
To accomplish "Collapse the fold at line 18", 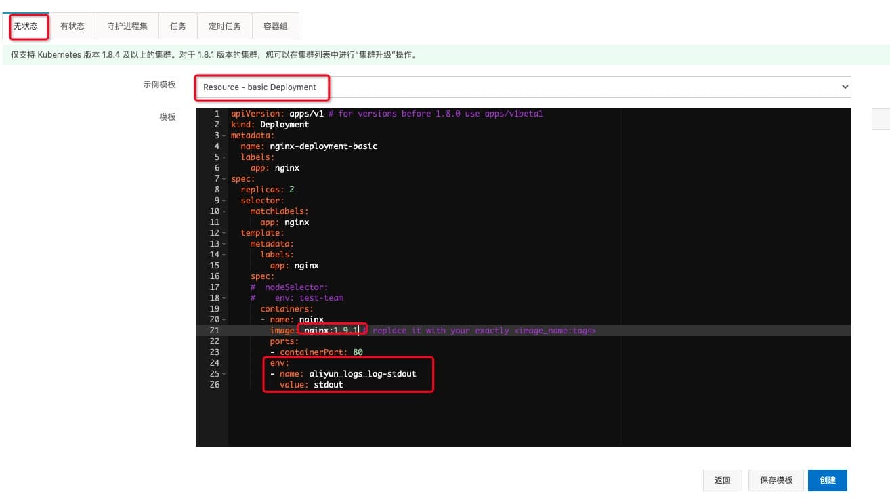I will coord(224,298).
